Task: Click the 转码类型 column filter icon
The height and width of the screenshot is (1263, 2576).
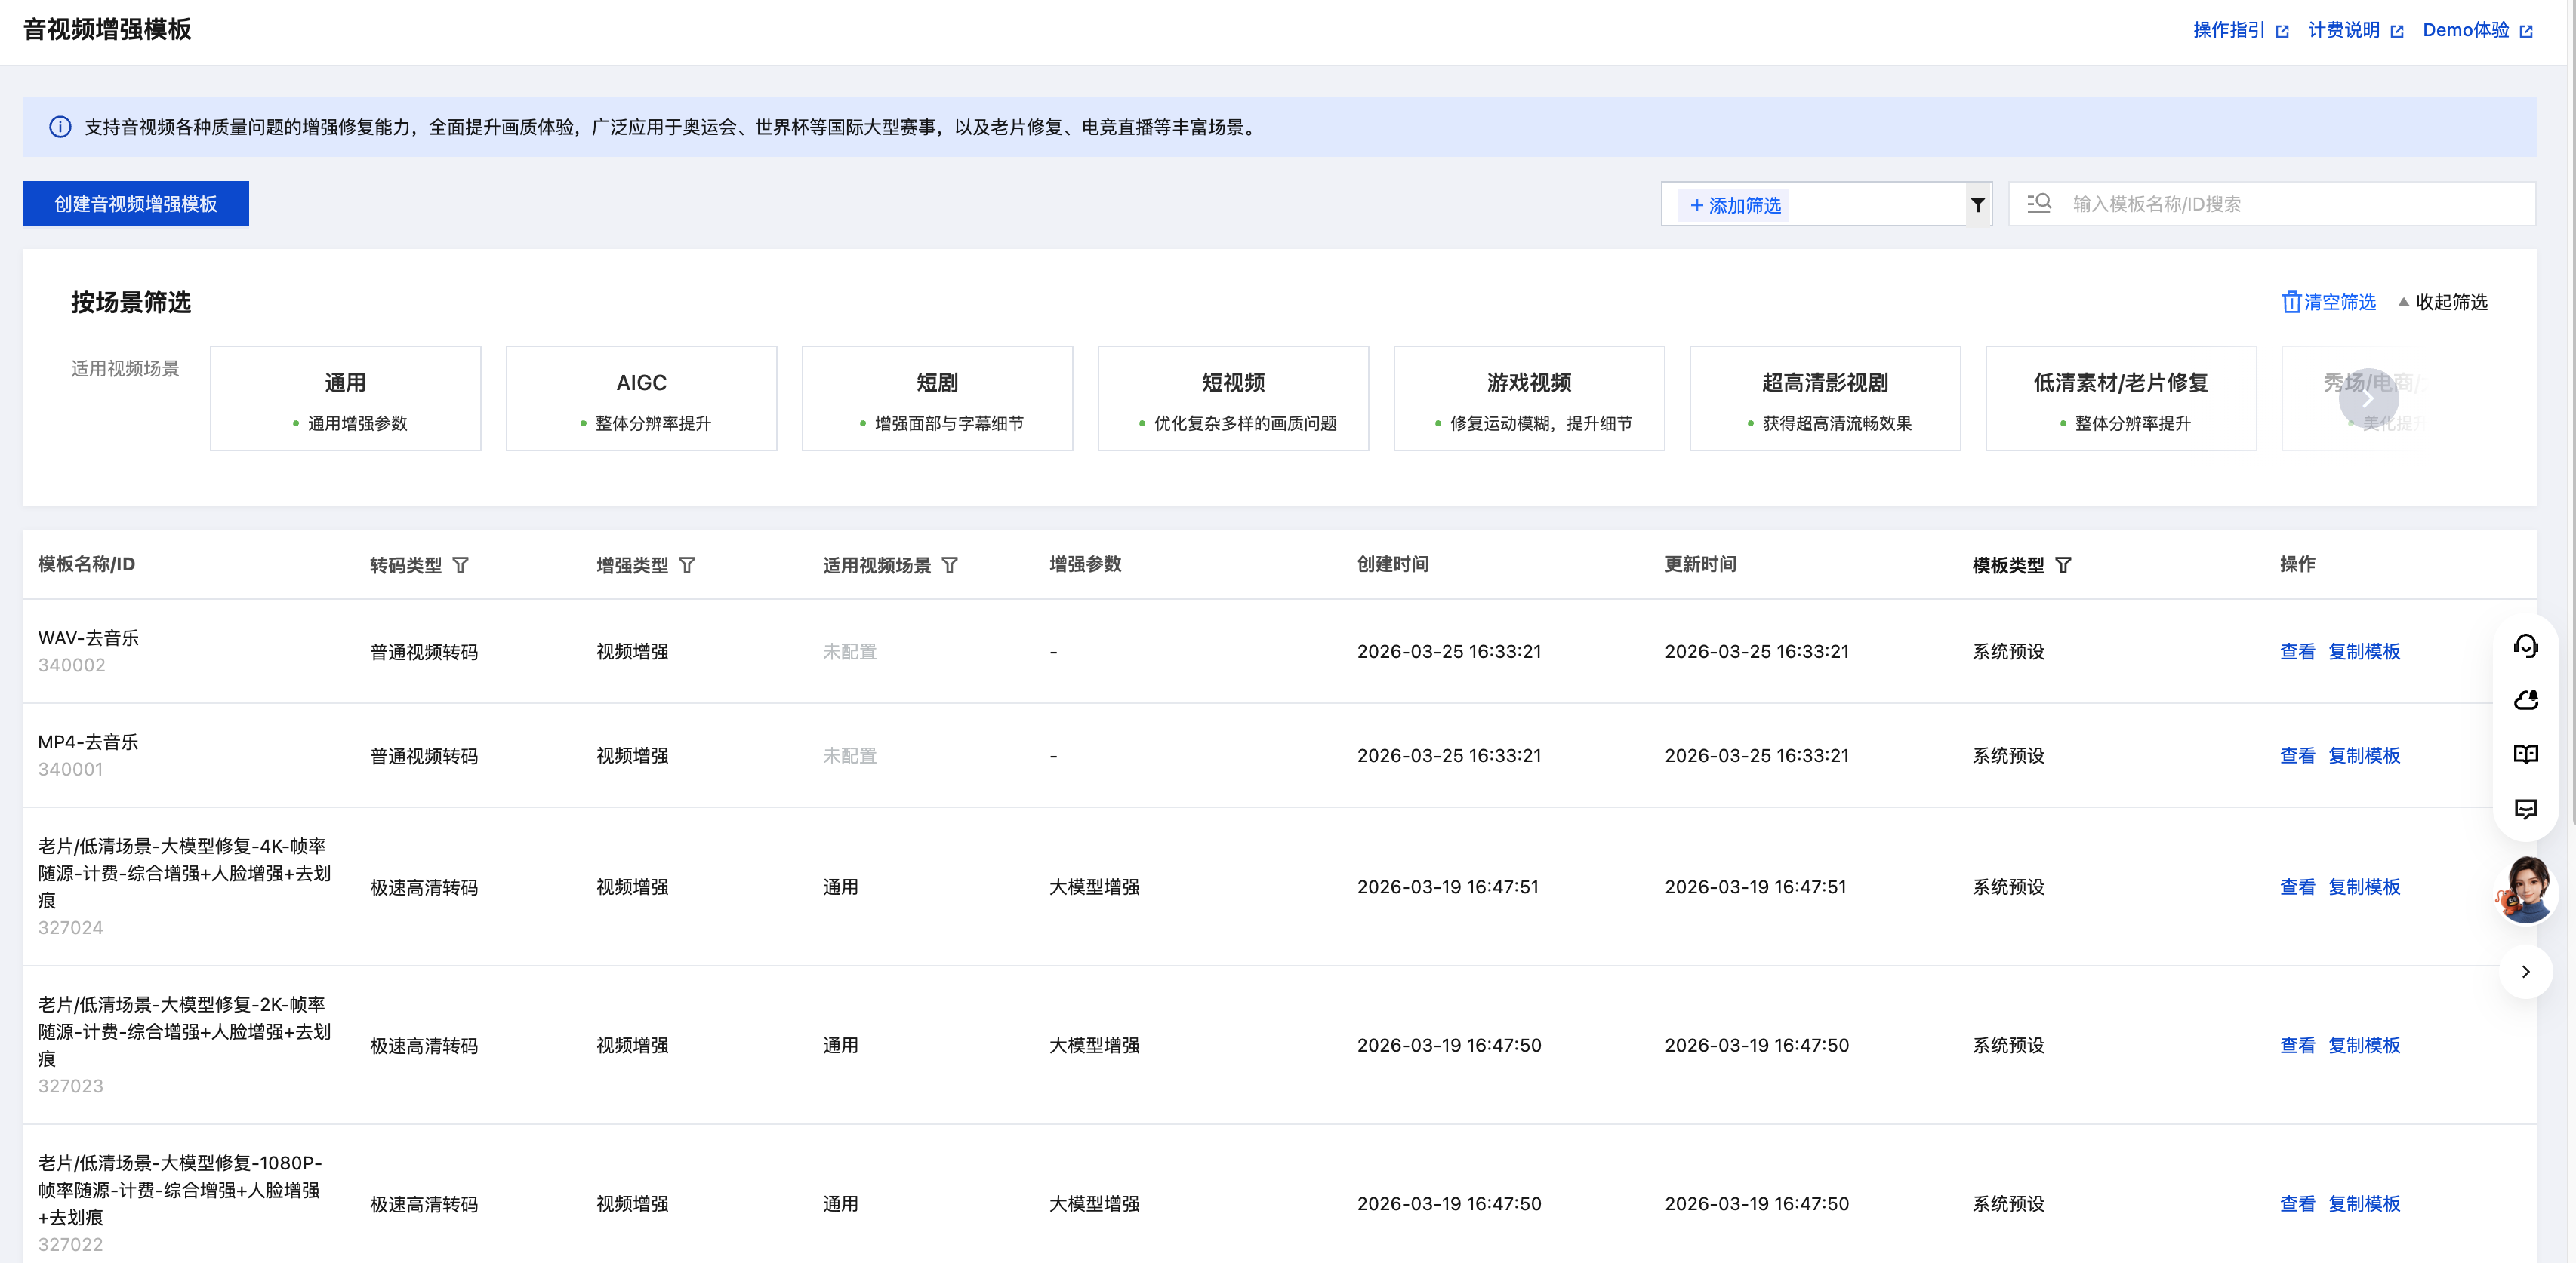Action: [460, 566]
